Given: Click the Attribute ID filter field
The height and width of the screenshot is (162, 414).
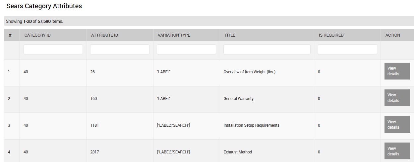Looking at the screenshot, I should click(x=120, y=49).
